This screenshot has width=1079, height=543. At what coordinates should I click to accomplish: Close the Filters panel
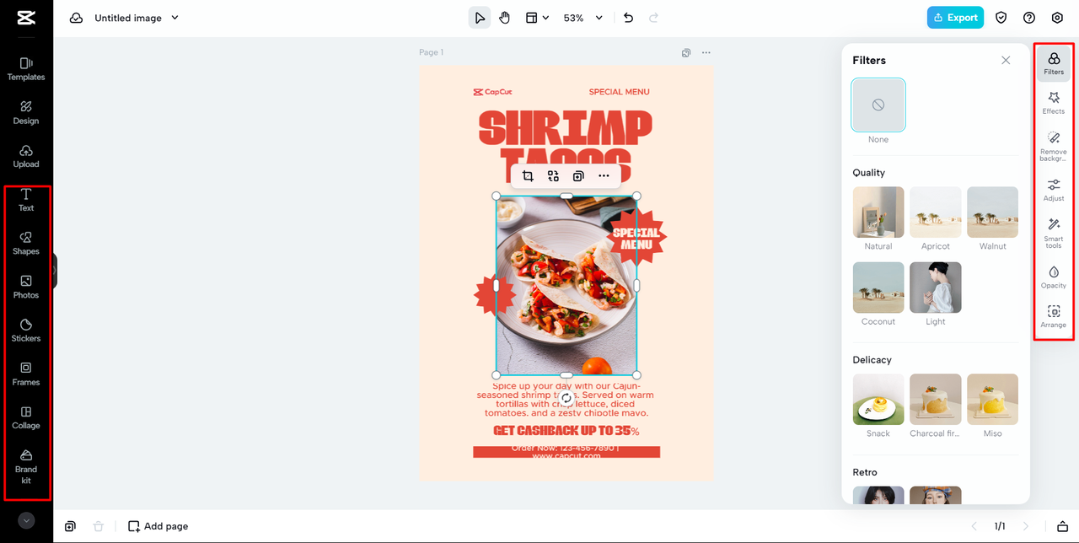pyautogui.click(x=1006, y=60)
